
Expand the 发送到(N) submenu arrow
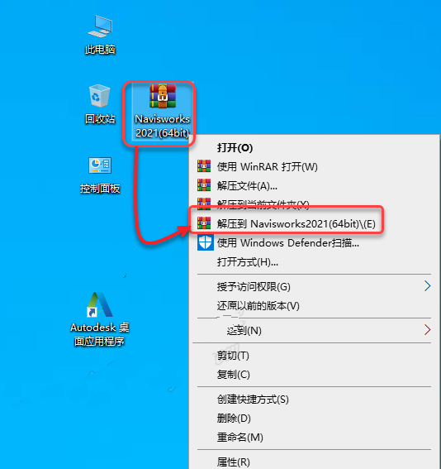(427, 330)
